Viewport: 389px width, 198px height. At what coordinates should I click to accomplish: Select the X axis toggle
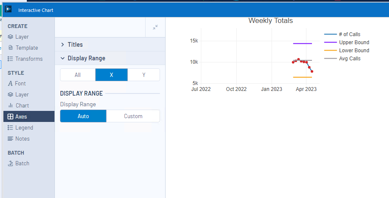click(x=112, y=75)
